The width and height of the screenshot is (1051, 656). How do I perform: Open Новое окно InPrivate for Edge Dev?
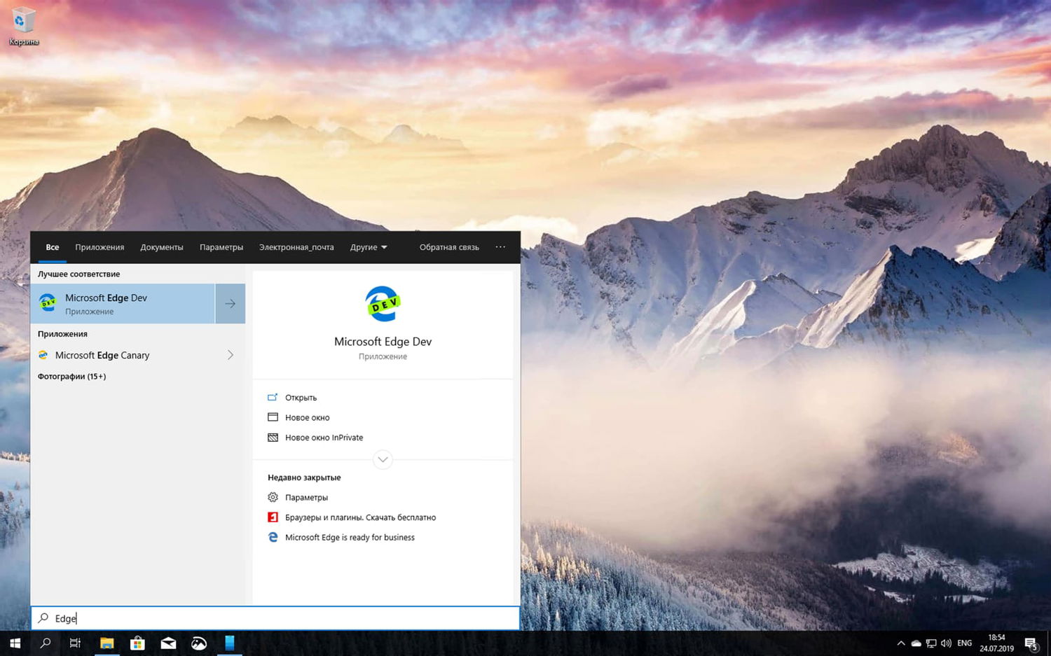(324, 437)
